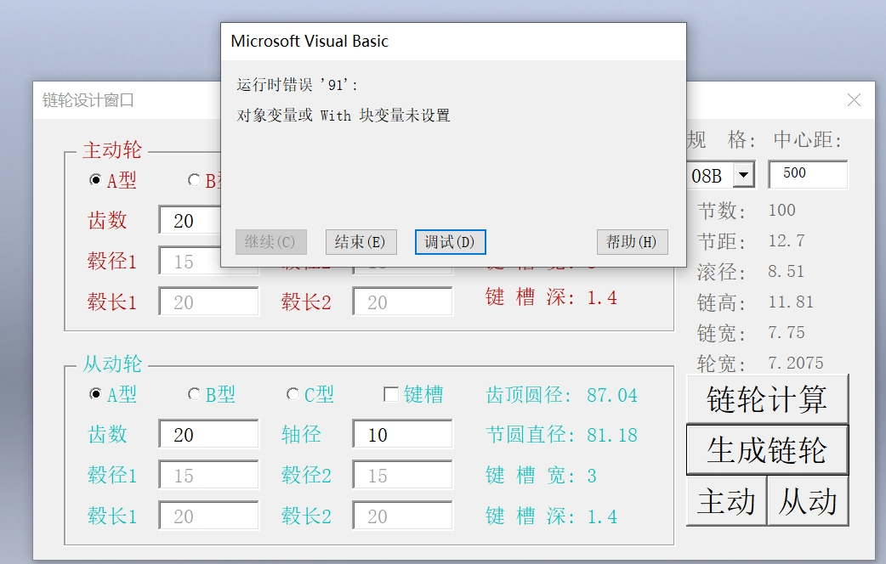
Task: Click the 主动轮 毂长1 field
Action: [208, 302]
